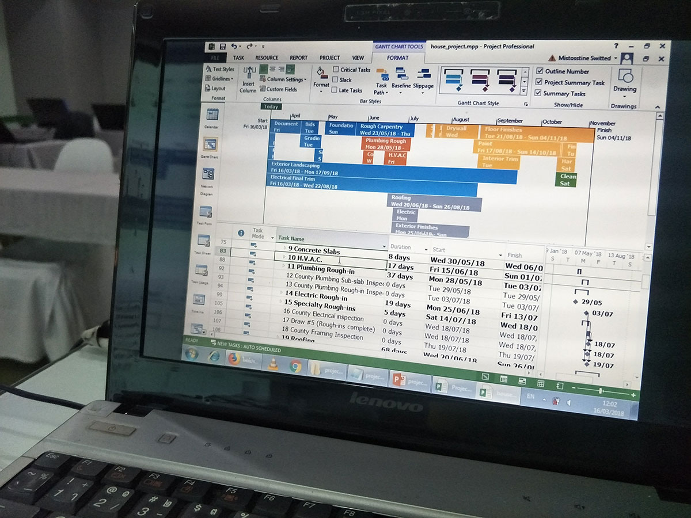Open the Slippage dropdown
691x518 pixels.
pyautogui.click(x=423, y=81)
